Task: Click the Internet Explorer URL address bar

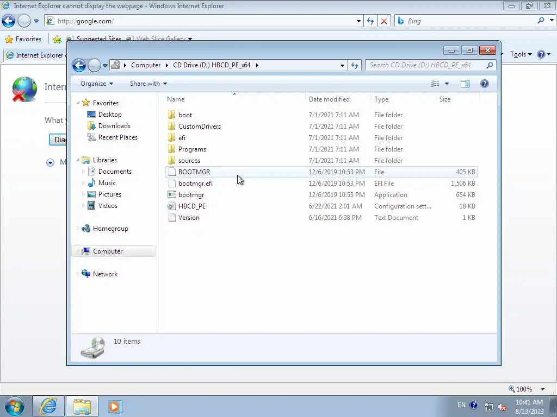Action: tap(202, 21)
